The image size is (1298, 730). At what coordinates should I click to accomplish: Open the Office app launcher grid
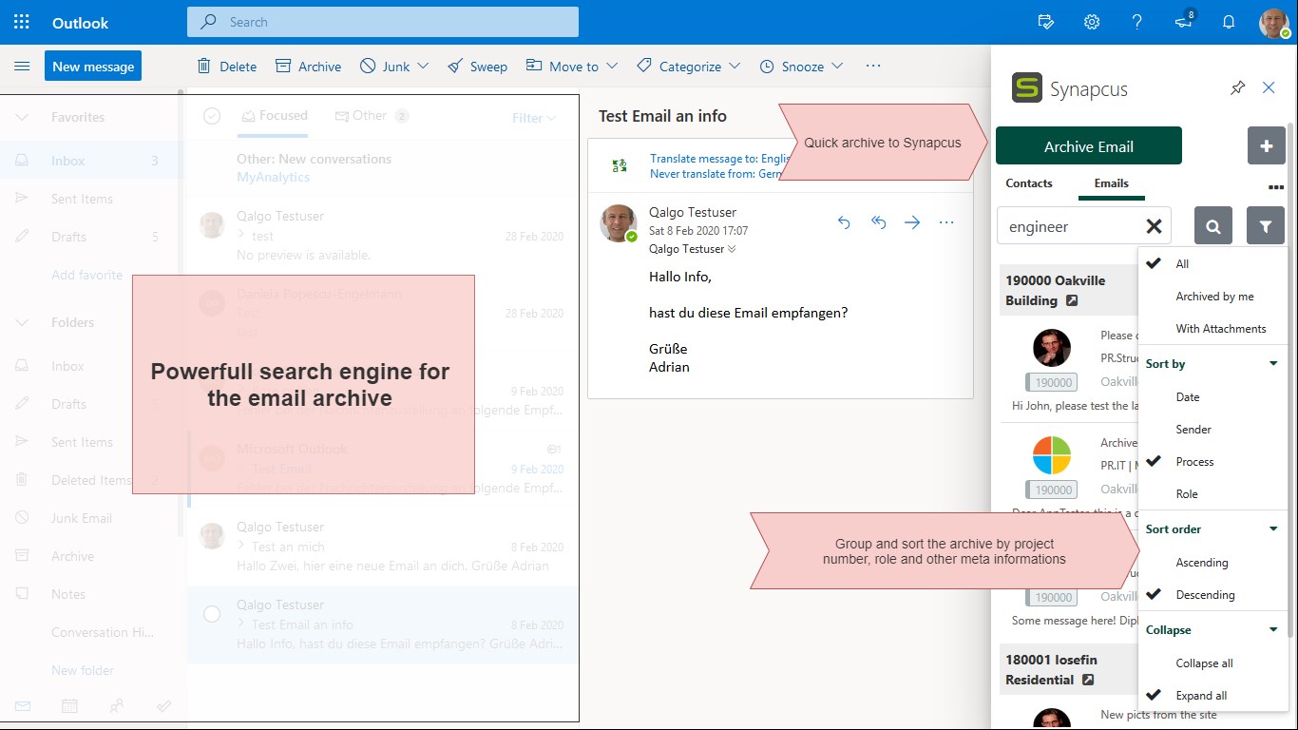pyautogui.click(x=22, y=22)
